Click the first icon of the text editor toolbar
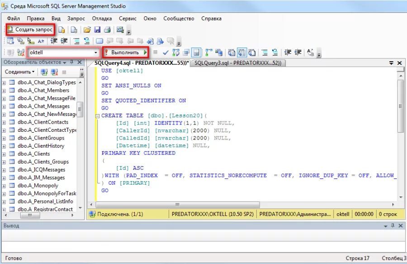Image resolution: width=407 pixels, height=264 pixels. (x=10, y=41)
